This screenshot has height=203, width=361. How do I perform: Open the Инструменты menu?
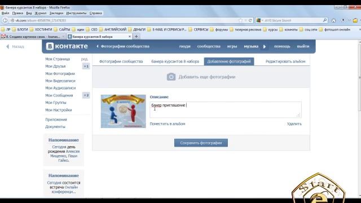[x=76, y=13]
